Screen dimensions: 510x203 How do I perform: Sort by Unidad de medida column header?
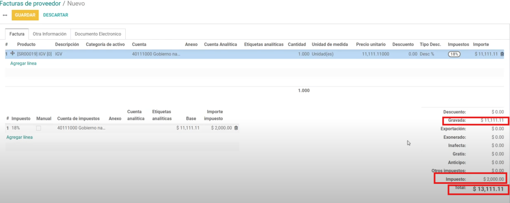coord(330,44)
